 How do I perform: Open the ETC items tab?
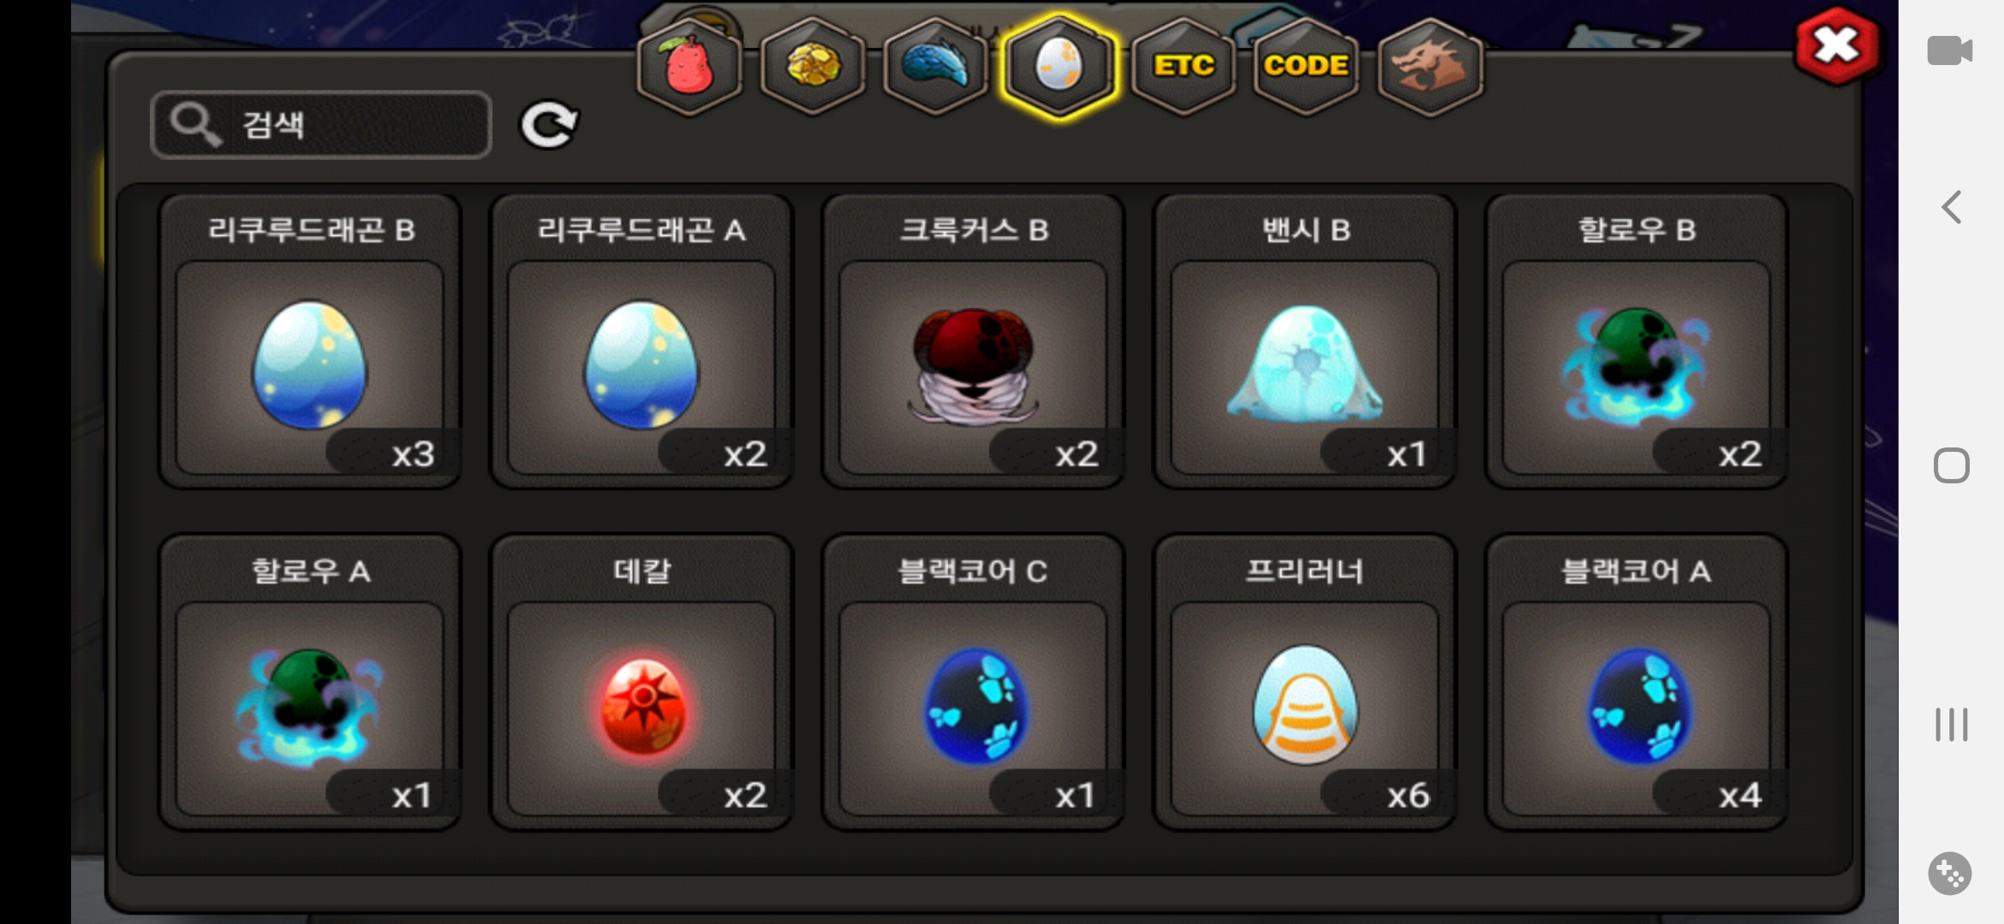pos(1184,66)
